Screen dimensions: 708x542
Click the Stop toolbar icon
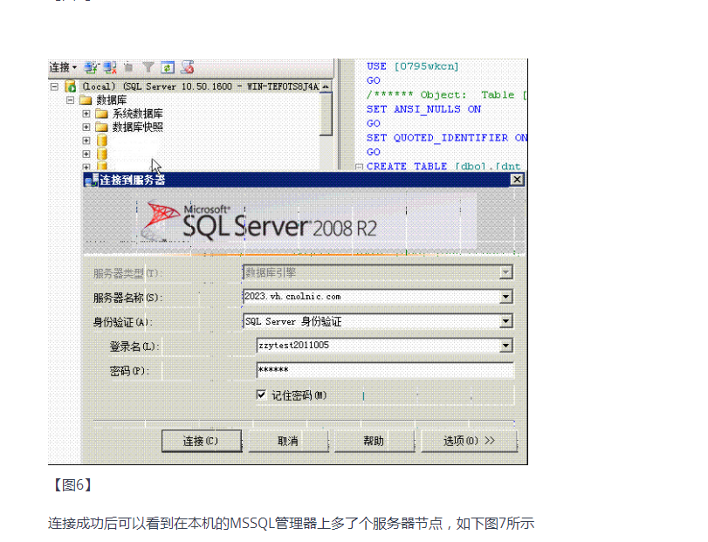128,68
